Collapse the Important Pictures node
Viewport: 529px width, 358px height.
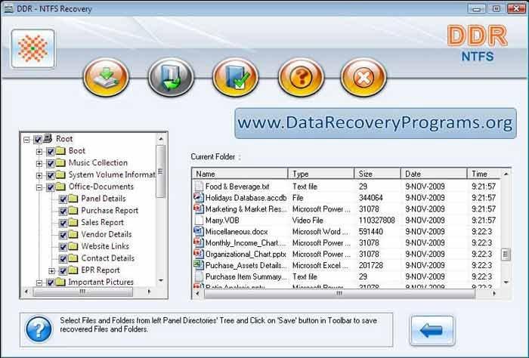(x=39, y=282)
